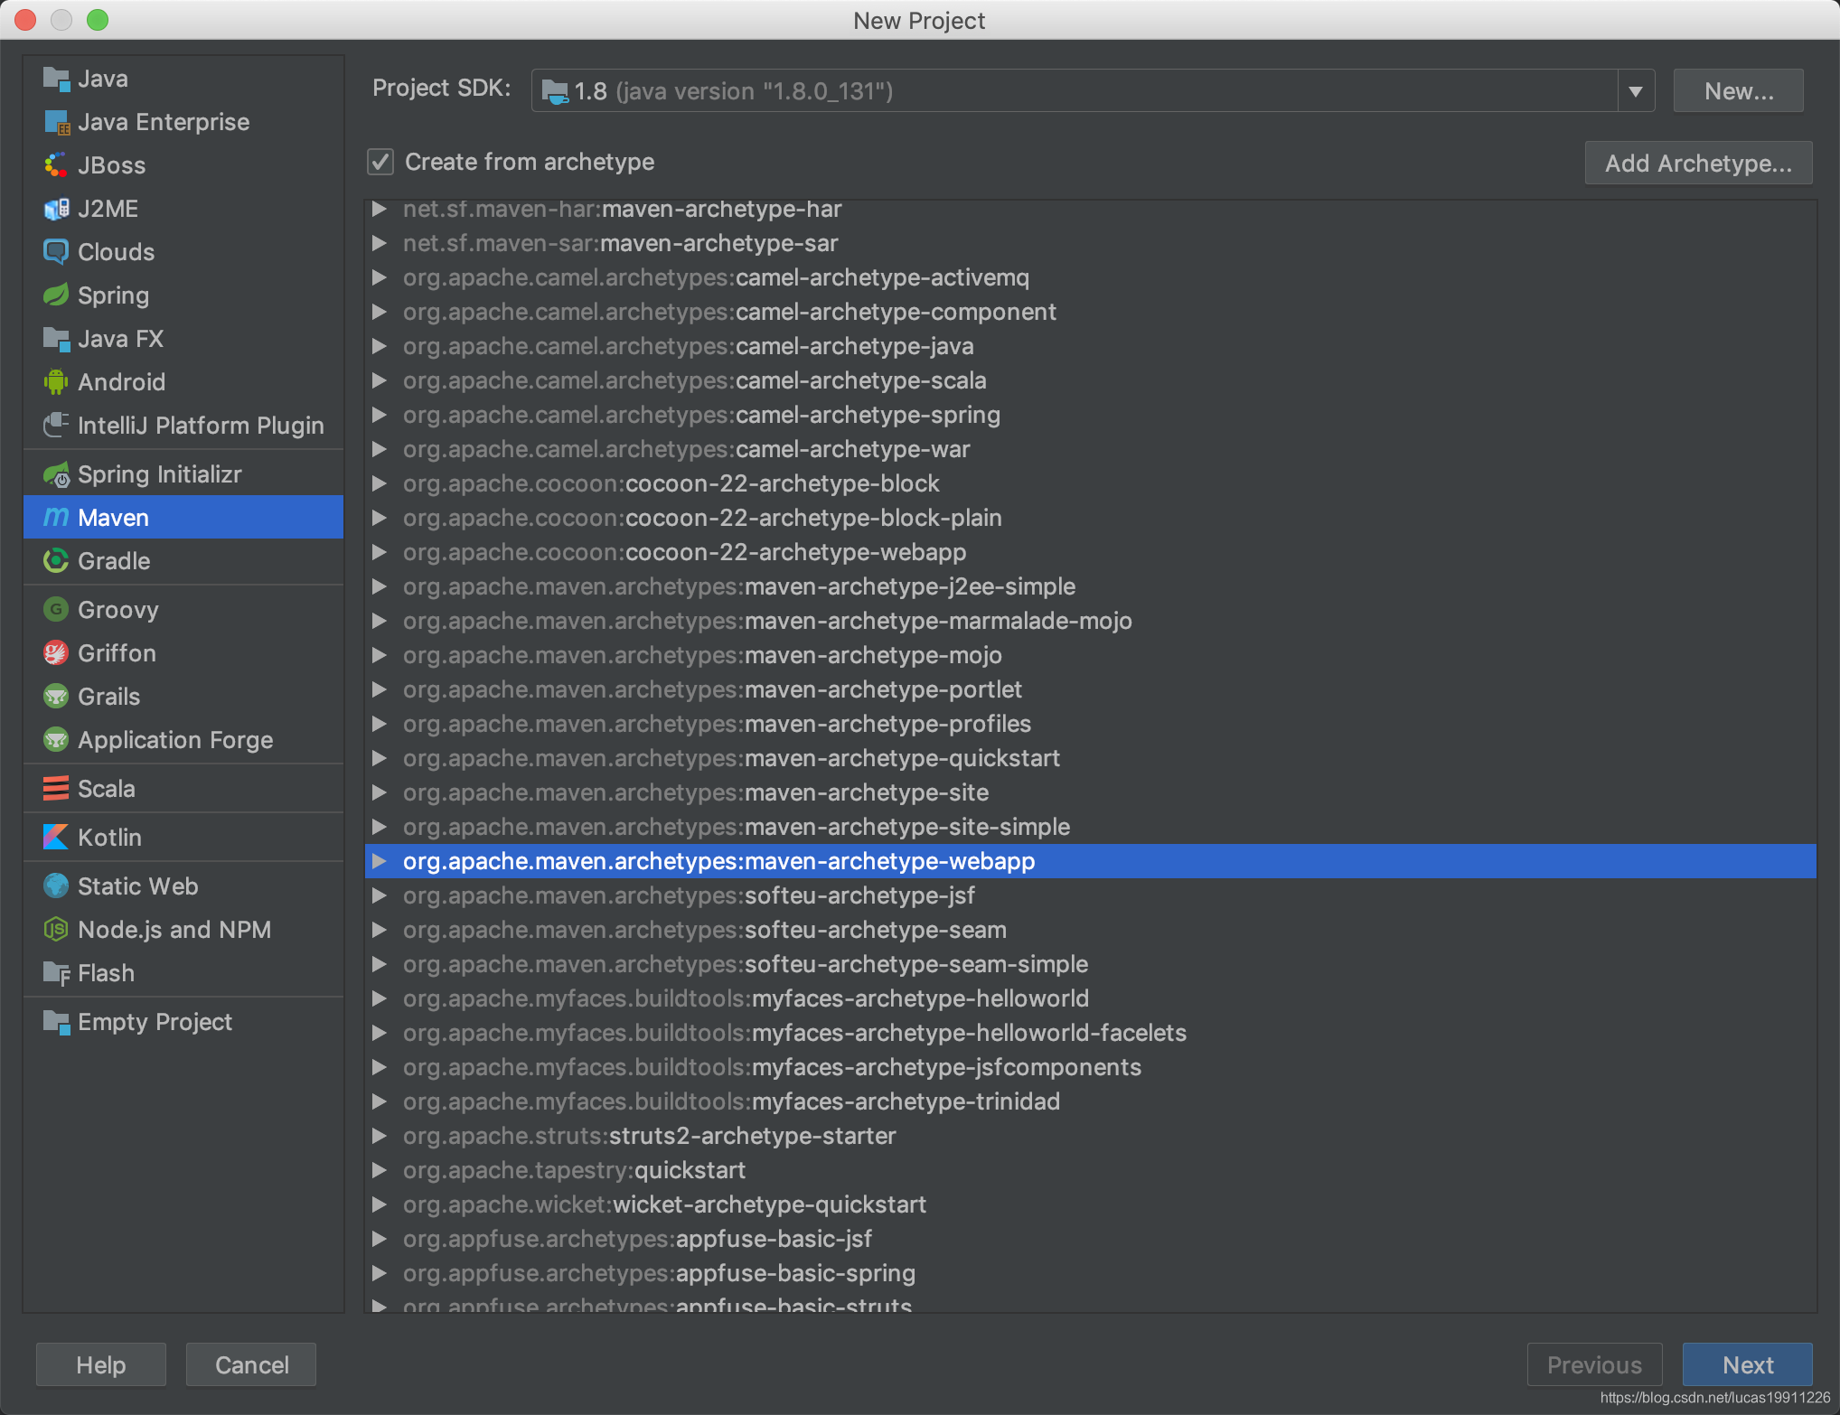Click the Java Enterprise icon
The image size is (1840, 1415).
56,123
